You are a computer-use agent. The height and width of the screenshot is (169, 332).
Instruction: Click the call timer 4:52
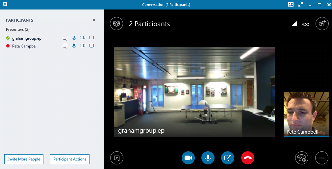tap(305, 24)
